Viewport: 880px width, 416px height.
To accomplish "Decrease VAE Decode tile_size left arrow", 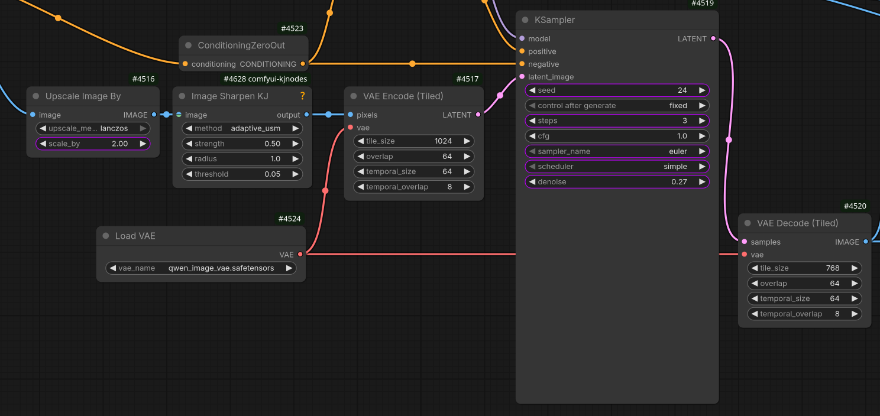I will 754,268.
